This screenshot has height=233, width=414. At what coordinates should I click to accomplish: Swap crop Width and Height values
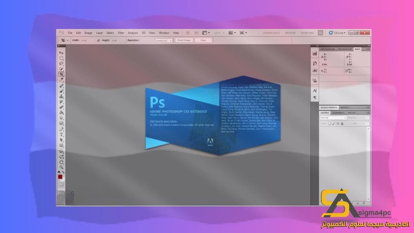pyautogui.click(x=98, y=40)
